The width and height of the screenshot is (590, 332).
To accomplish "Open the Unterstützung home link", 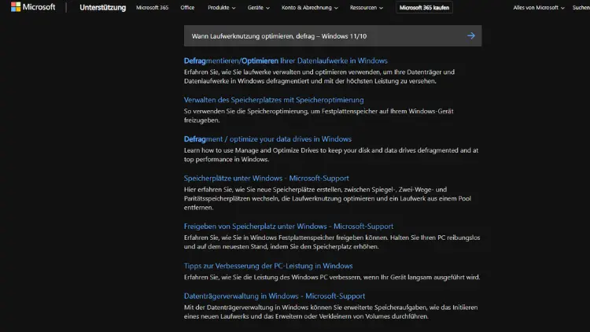I will point(102,8).
